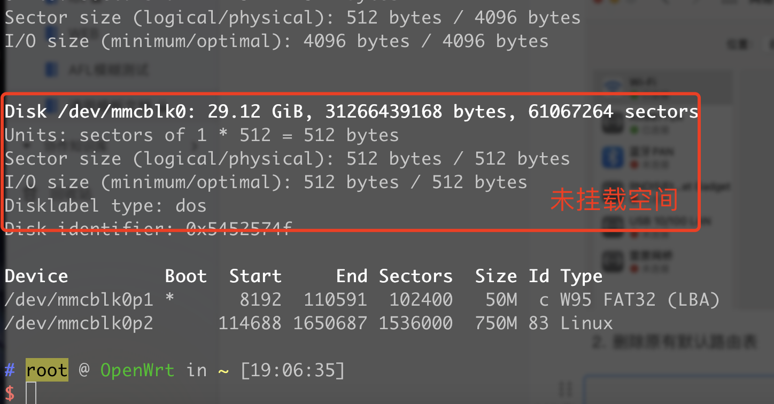The width and height of the screenshot is (774, 404).
Task: Click the blue document icon beside AFL item
Action: point(51,69)
